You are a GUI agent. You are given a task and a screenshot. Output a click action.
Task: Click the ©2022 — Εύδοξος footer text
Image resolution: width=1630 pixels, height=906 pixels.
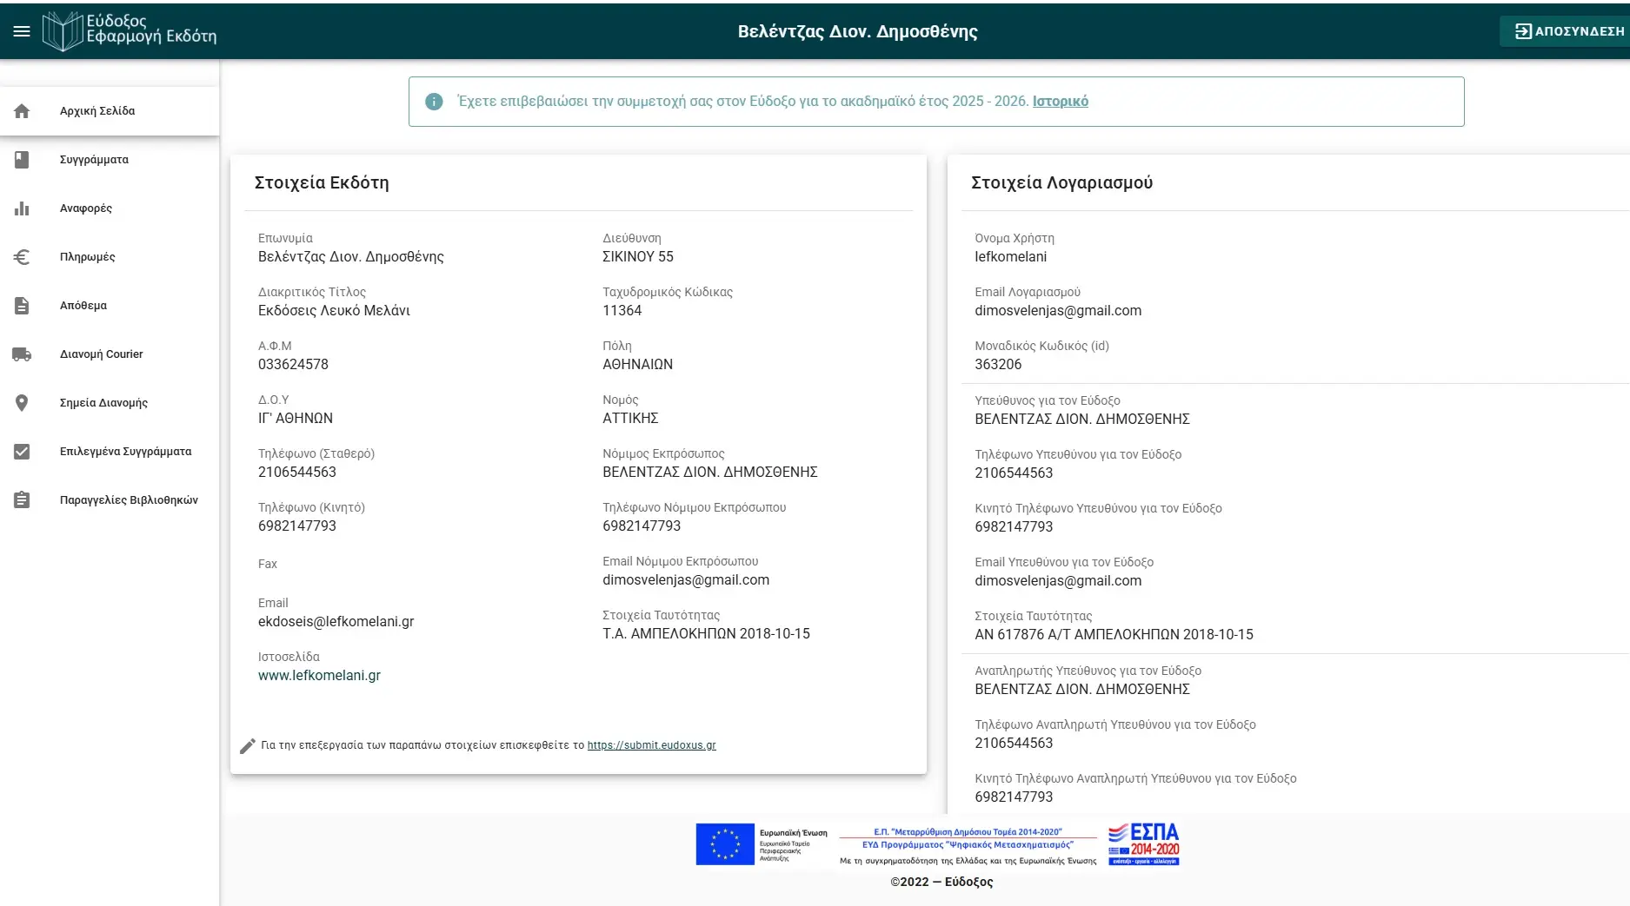pos(941,882)
